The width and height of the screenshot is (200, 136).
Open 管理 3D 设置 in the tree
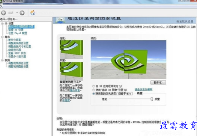(x=16, y=30)
